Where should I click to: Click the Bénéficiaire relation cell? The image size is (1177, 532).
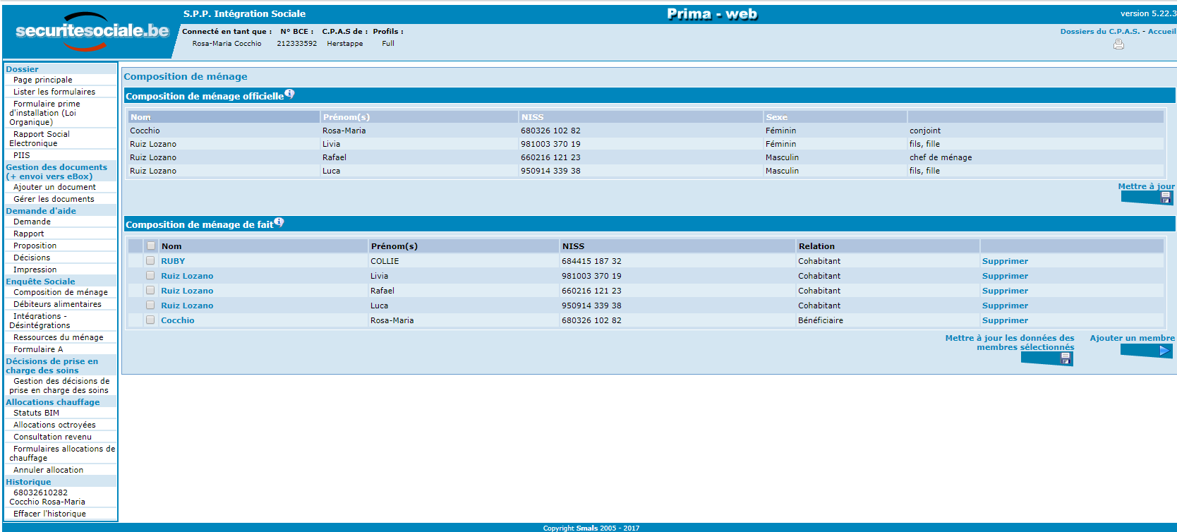point(821,320)
